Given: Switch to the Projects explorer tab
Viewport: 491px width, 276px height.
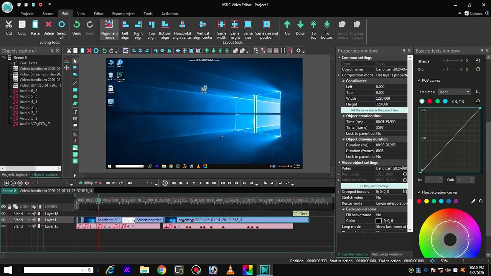Looking at the screenshot, I should (15, 174).
